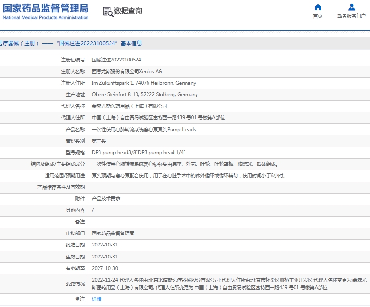Click the 产品名称 row label

(x=75, y=129)
